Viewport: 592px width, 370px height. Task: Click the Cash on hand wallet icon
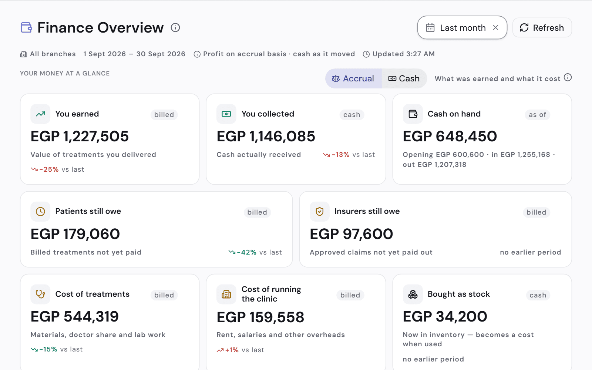pyautogui.click(x=413, y=114)
